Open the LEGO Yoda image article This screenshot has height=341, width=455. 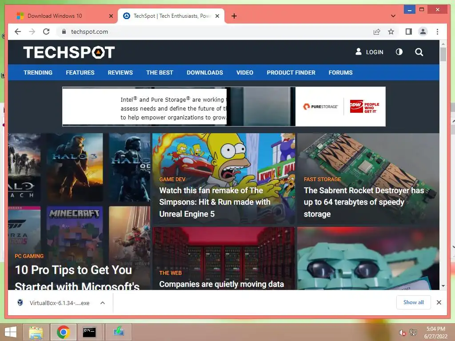coord(368,258)
